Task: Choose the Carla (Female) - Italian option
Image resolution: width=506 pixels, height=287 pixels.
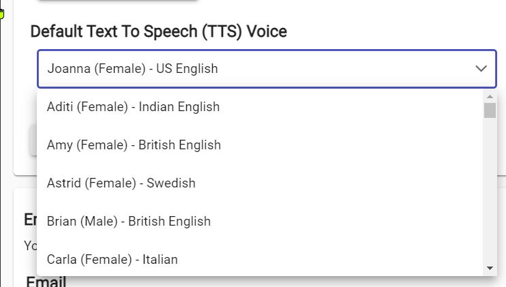Action: pos(112,260)
